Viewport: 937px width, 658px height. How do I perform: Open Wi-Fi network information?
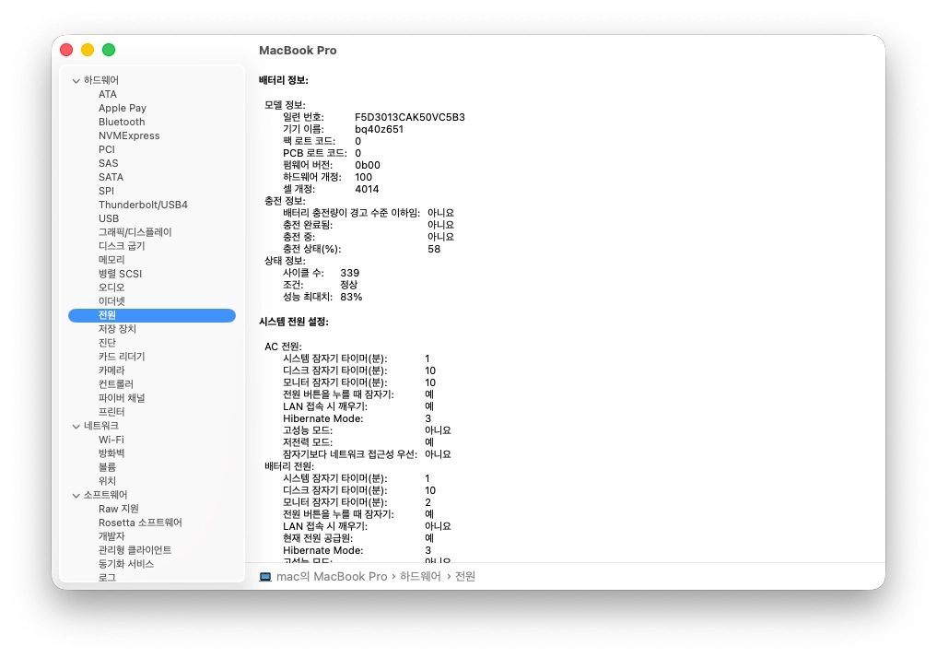coord(111,440)
